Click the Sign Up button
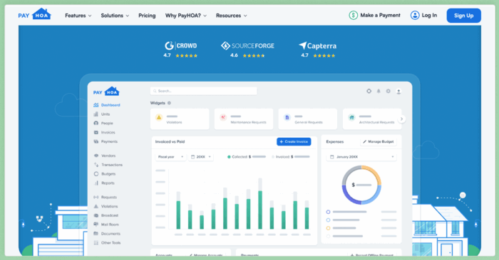499x260 pixels. (463, 16)
